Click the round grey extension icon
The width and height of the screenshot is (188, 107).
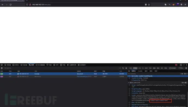pyautogui.click(x=181, y=5)
